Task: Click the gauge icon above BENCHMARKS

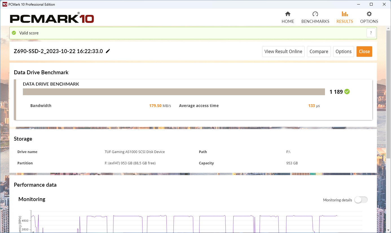Action: 315,14
